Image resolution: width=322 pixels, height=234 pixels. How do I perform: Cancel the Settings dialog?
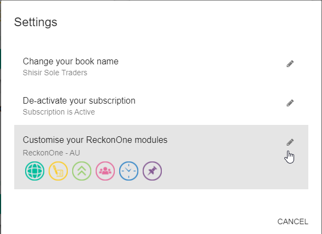[292, 221]
